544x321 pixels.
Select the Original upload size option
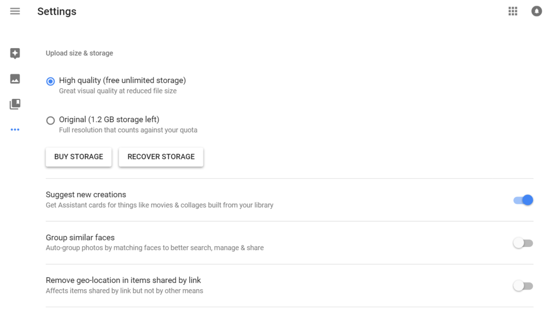(50, 120)
